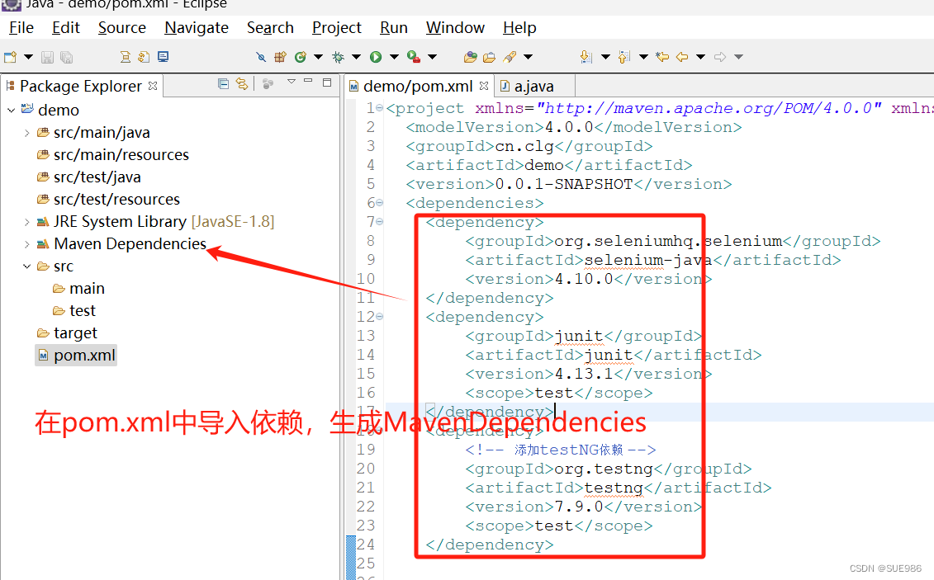Click the Last Edit Location icon

pyautogui.click(x=662, y=57)
